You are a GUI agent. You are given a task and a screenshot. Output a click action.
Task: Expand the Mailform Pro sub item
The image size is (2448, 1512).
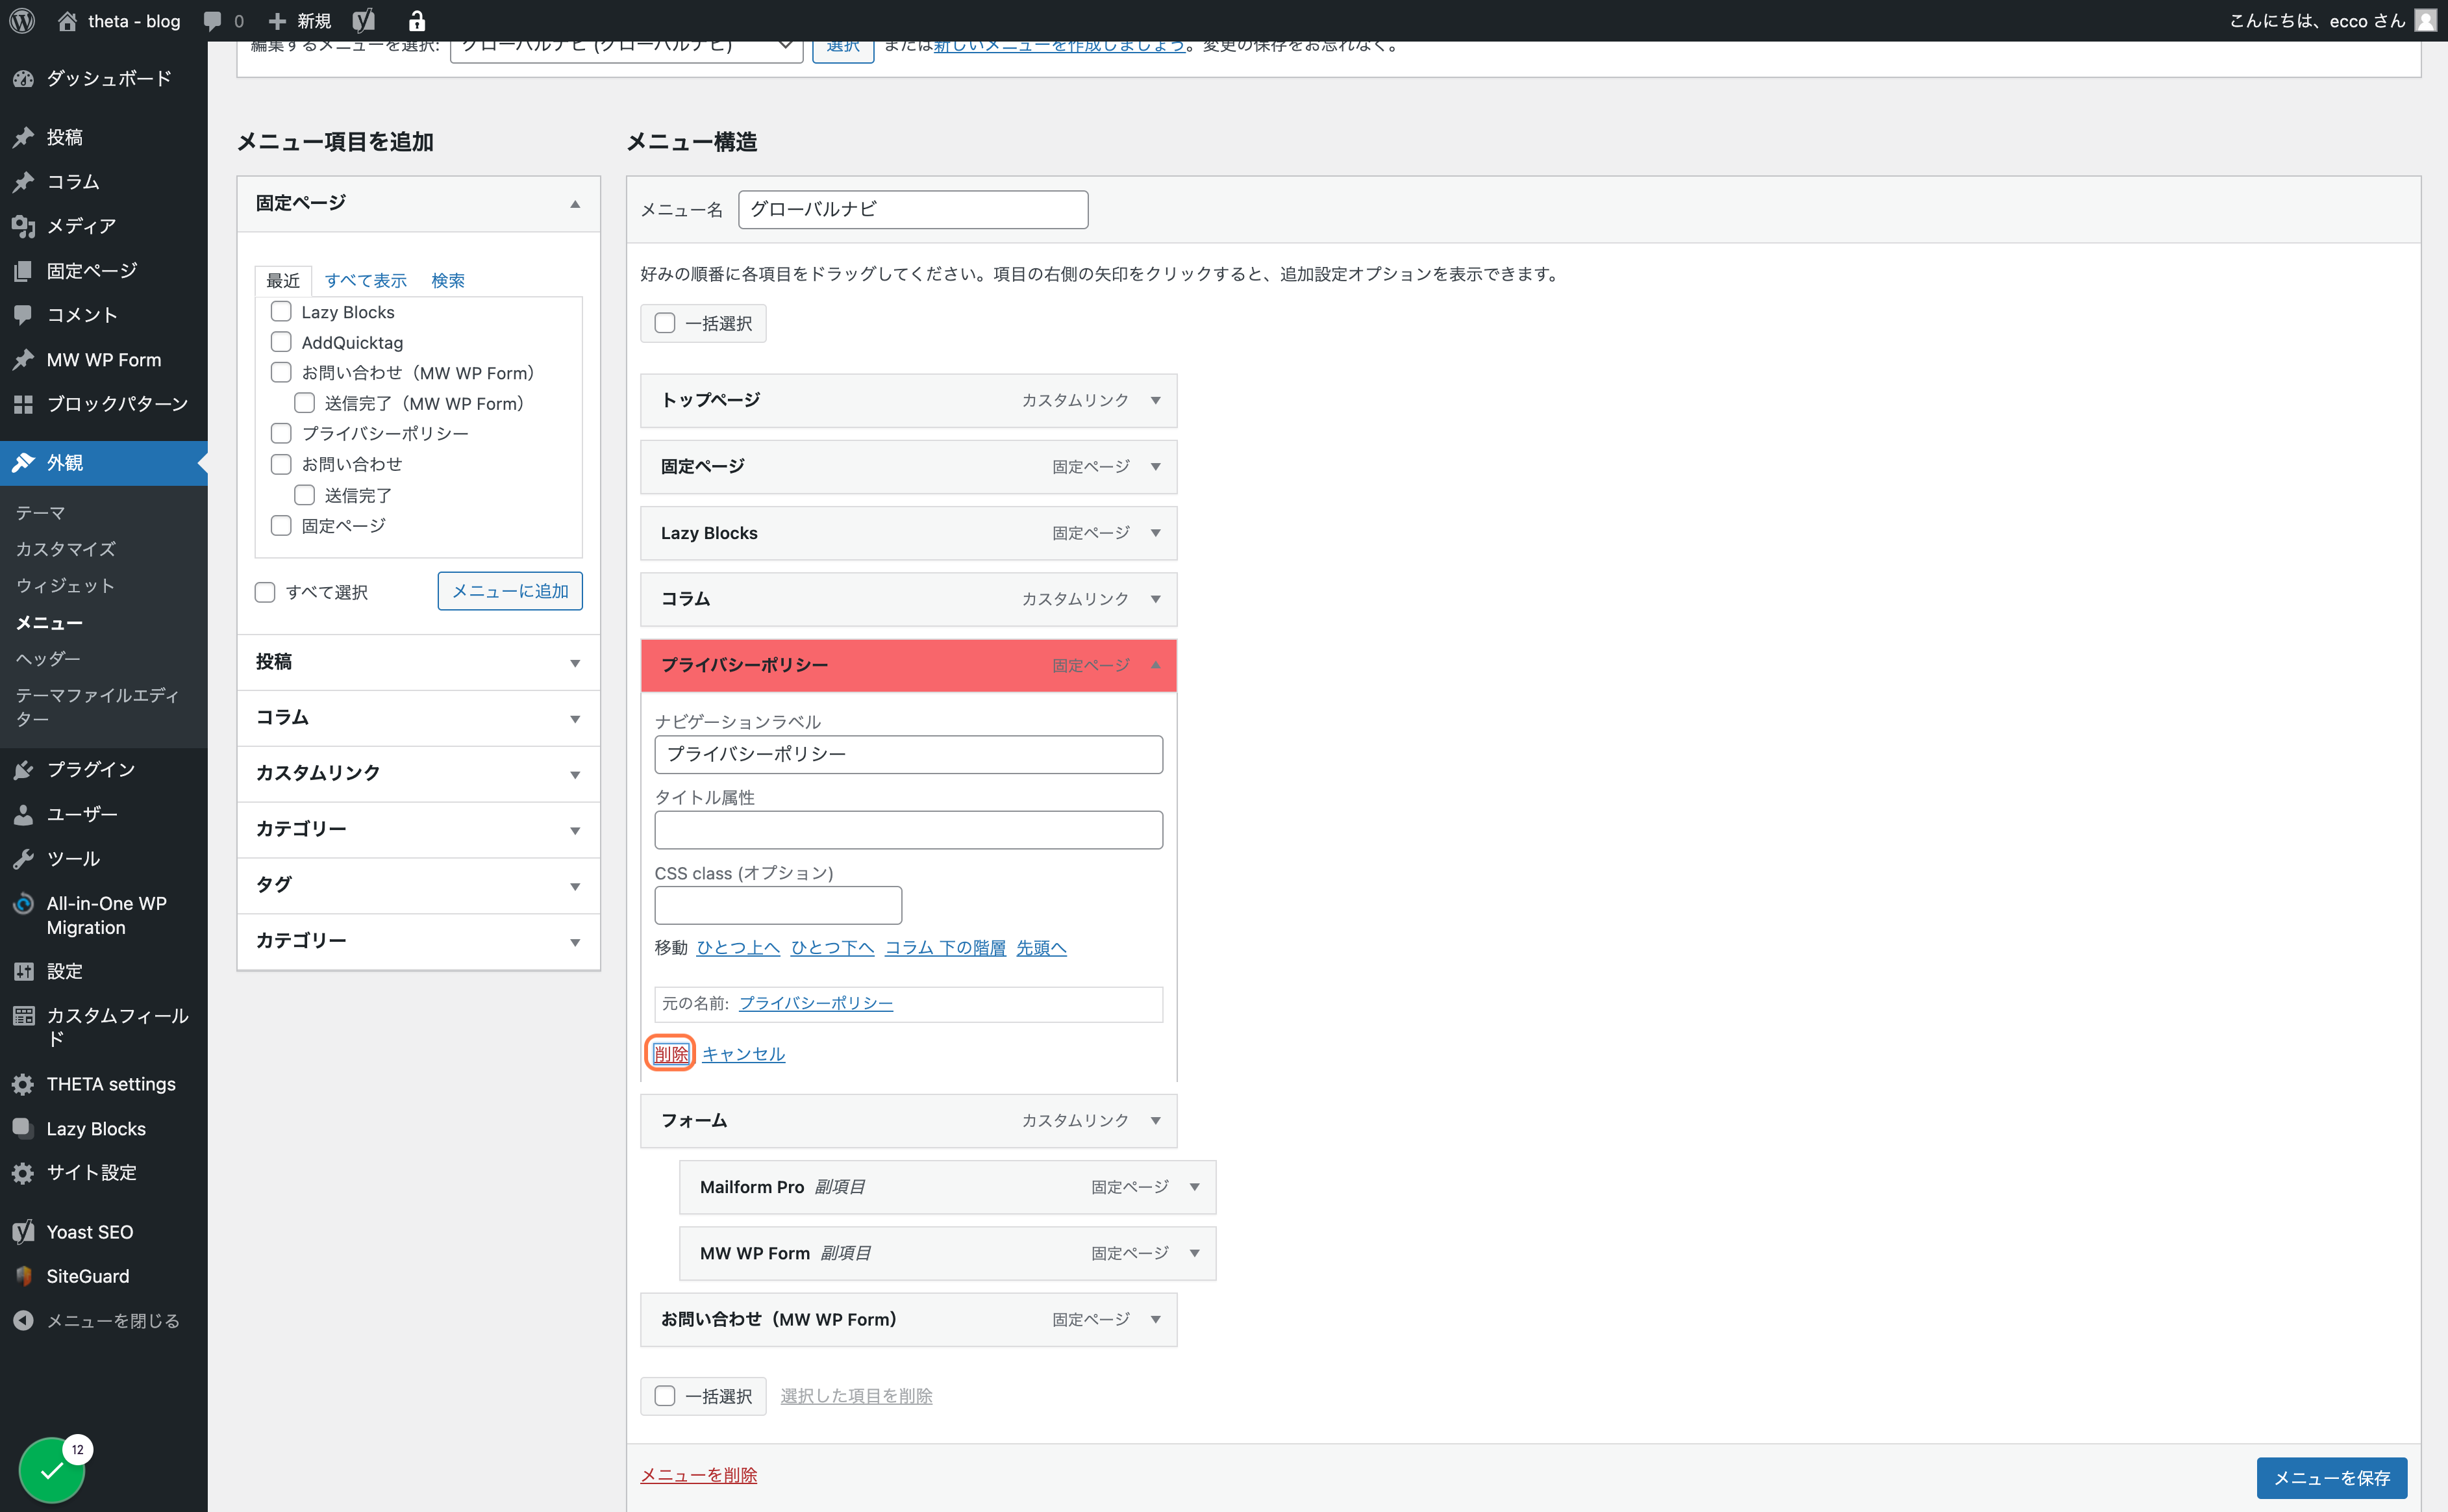[1195, 1187]
